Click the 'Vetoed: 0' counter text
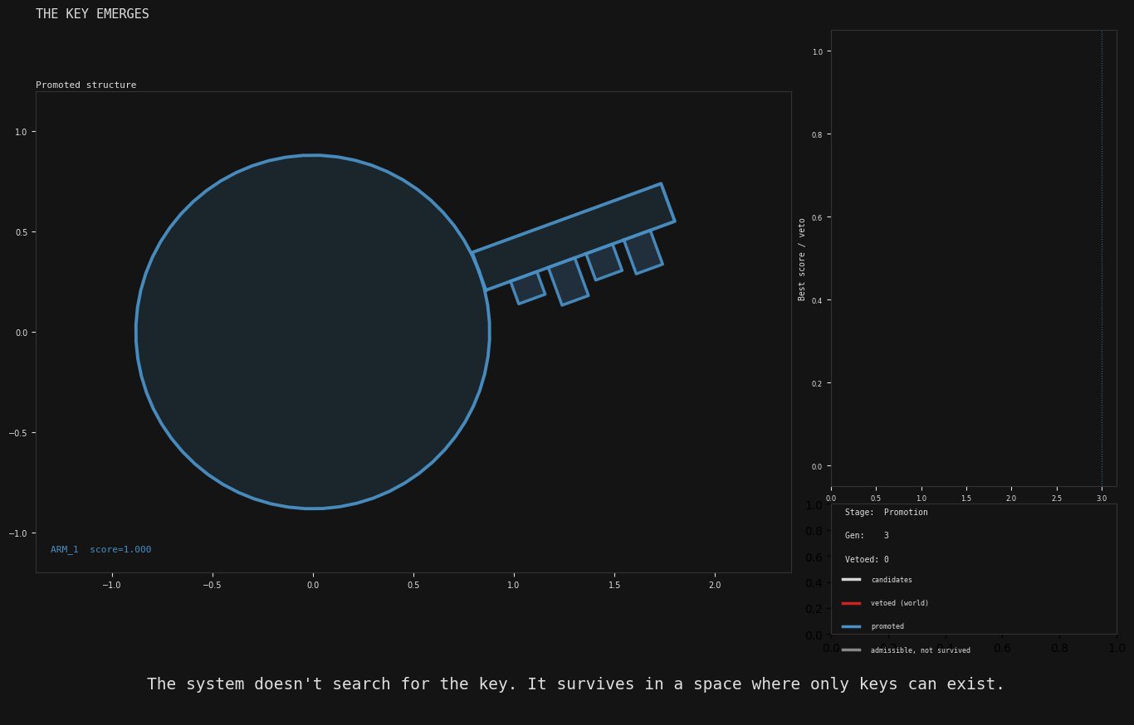This screenshot has height=725, width=1134. coord(867,560)
